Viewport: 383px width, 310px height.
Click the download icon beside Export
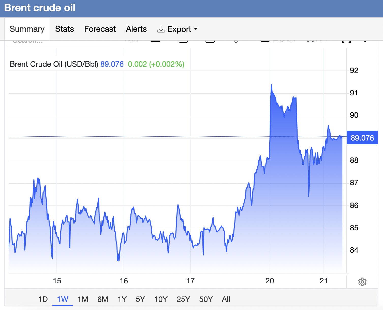tap(161, 29)
